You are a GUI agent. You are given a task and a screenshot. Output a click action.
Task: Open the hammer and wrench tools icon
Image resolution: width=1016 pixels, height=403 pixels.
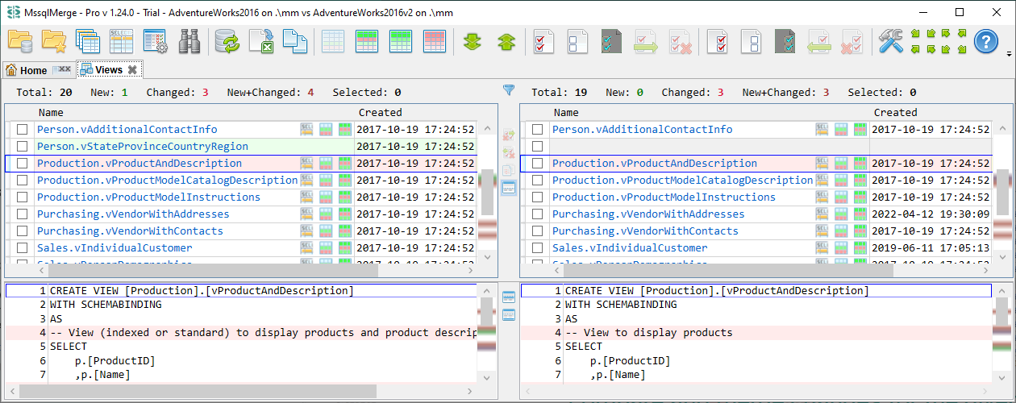point(890,41)
